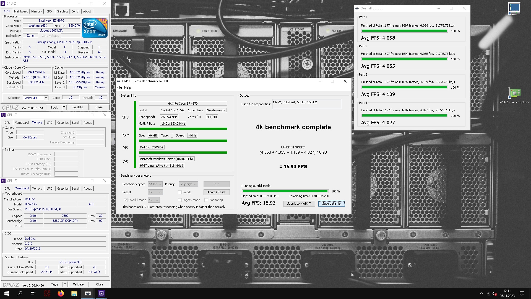The image size is (531, 299).
Task: Open GPU-Z Verknüpfung desktop shortcut
Action: point(514,96)
